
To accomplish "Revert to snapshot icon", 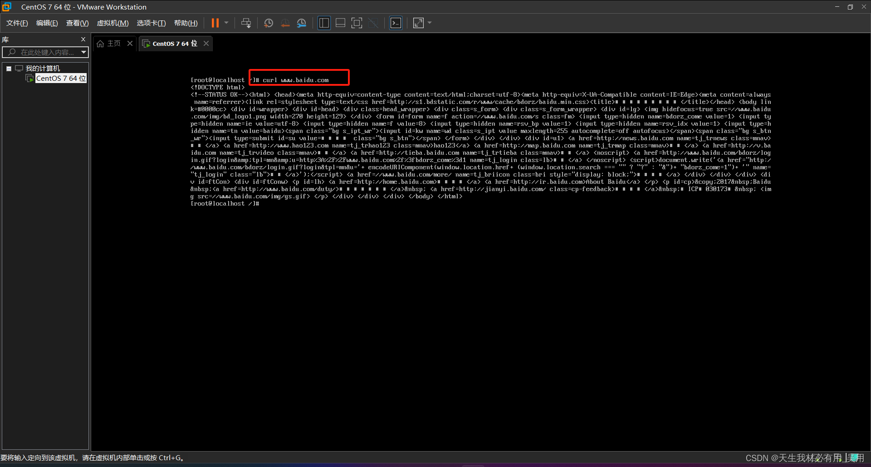I will [285, 23].
